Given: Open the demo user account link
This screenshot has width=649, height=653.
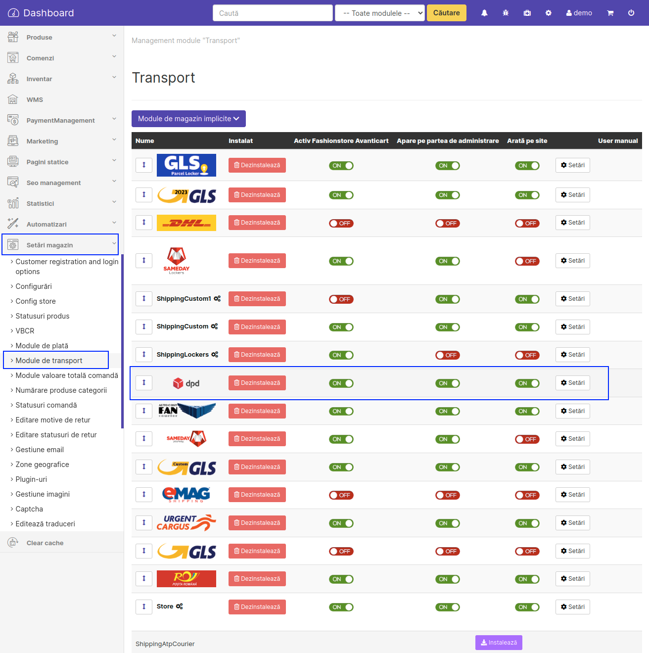Looking at the screenshot, I should click(579, 13).
